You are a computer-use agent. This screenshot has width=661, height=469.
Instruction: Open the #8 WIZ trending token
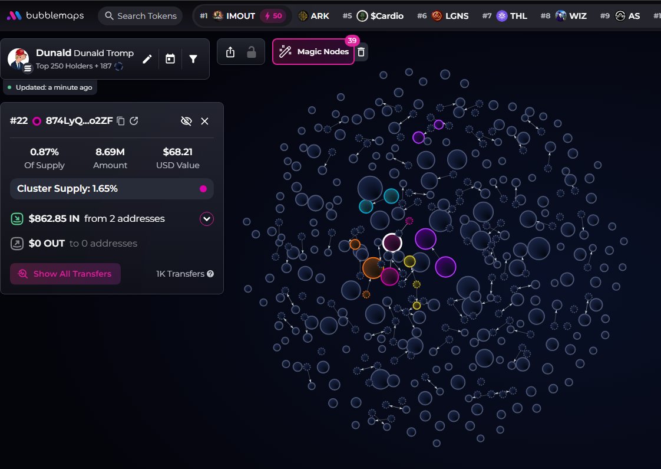[x=564, y=15]
